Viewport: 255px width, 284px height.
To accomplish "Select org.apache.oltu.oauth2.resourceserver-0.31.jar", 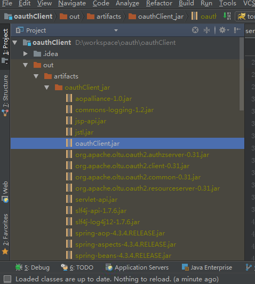I will pos(147,188).
